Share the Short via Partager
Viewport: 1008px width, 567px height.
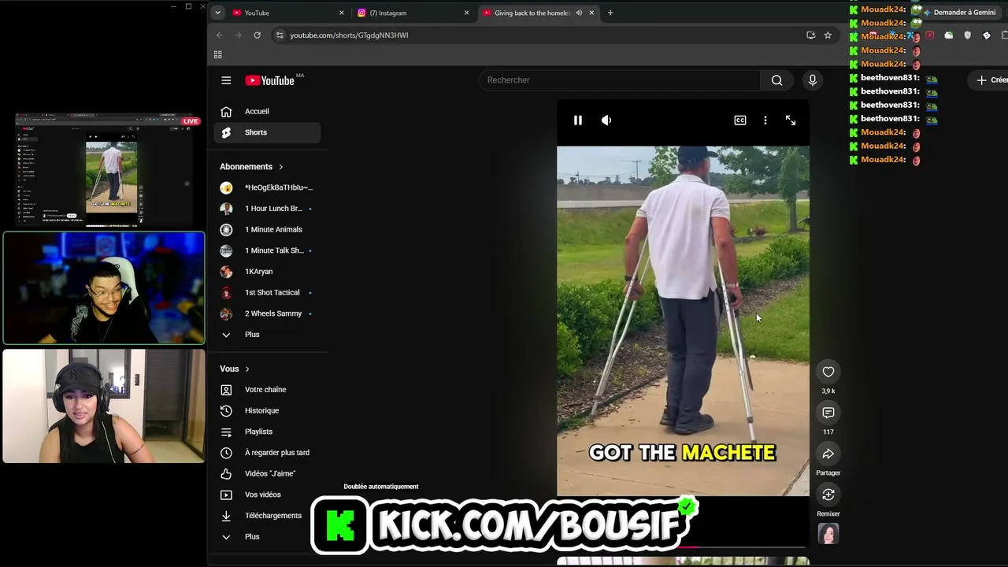pos(828,454)
